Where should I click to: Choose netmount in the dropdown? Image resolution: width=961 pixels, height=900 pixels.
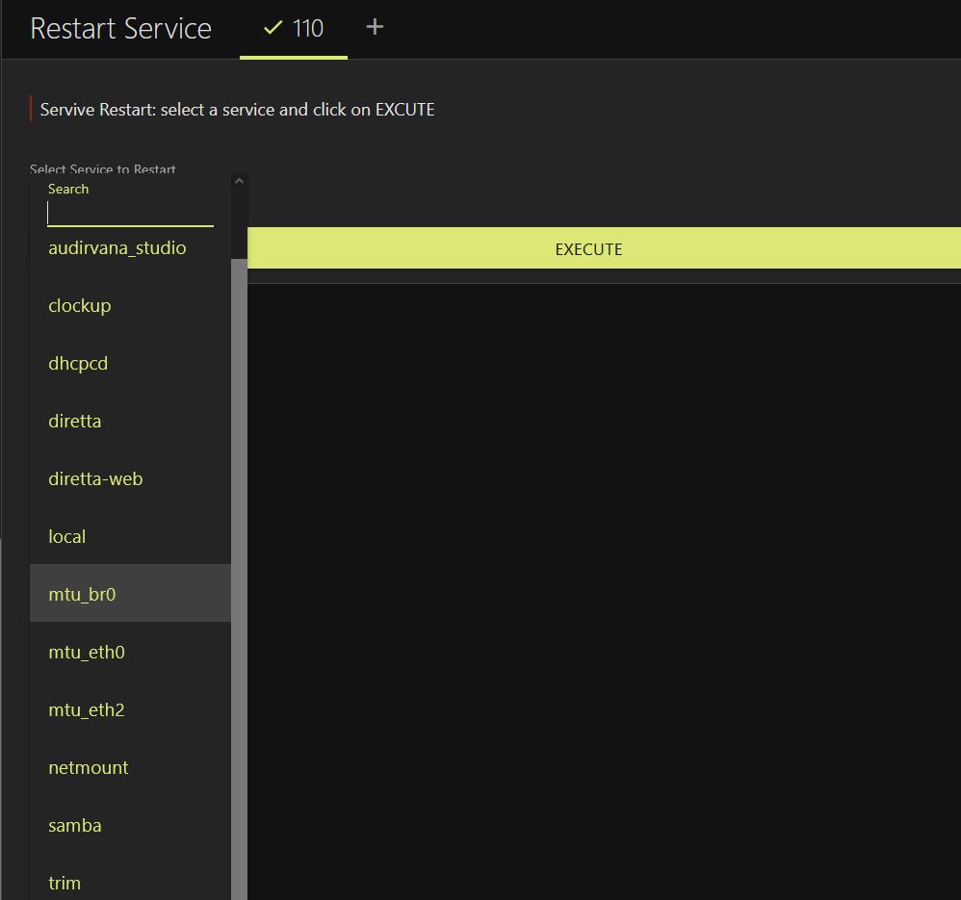pyautogui.click(x=130, y=766)
